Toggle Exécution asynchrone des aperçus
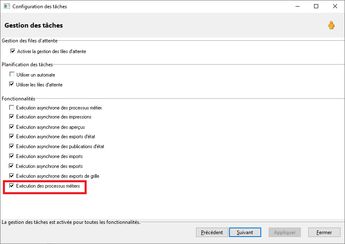 click(x=12, y=127)
